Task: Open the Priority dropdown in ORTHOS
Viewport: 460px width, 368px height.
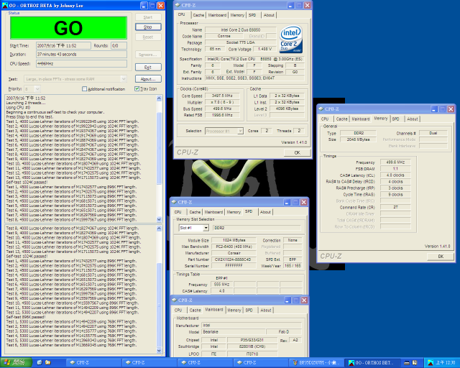Action: [x=37, y=88]
